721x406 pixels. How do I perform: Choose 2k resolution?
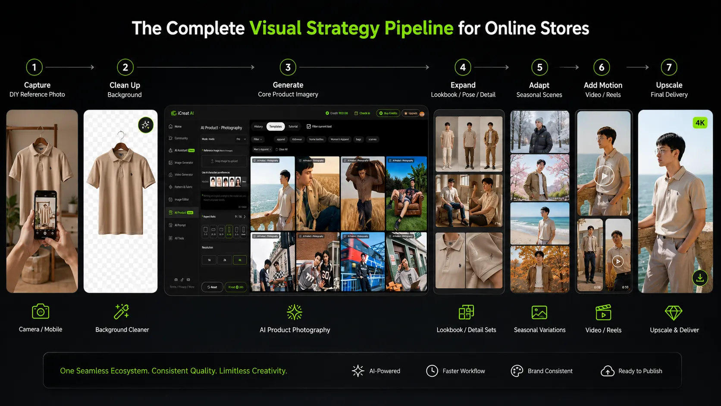point(225,260)
